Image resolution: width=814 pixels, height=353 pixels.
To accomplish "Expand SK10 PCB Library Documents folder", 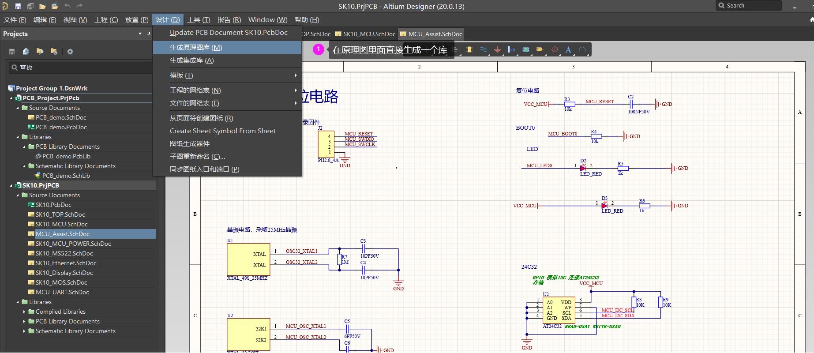I will pos(24,322).
